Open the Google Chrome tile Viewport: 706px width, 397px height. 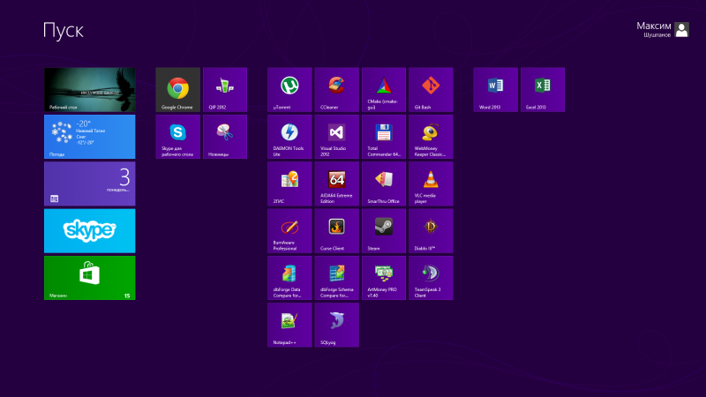pyautogui.click(x=178, y=90)
